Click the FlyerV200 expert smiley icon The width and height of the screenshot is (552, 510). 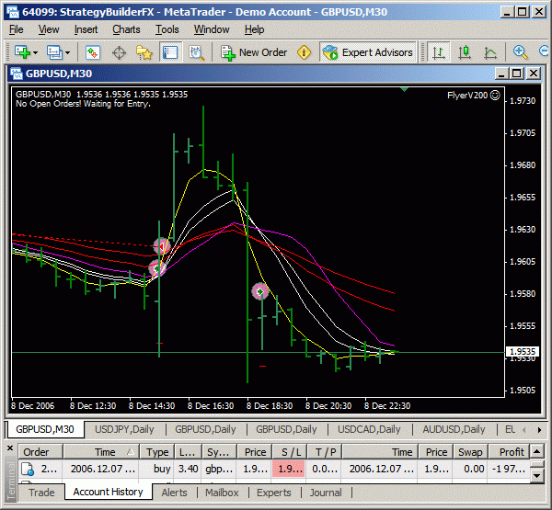495,95
